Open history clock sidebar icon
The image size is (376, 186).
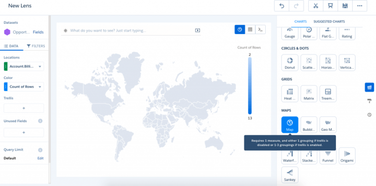(369, 115)
